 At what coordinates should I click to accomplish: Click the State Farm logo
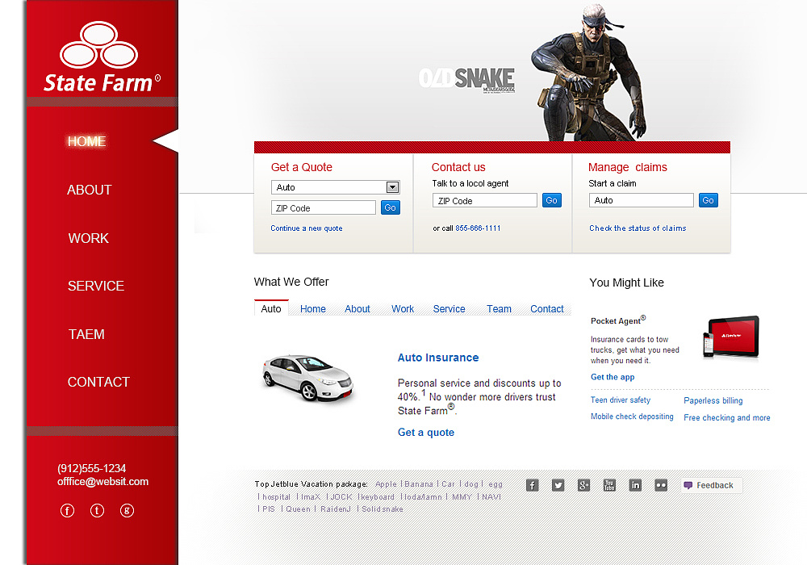coord(102,57)
